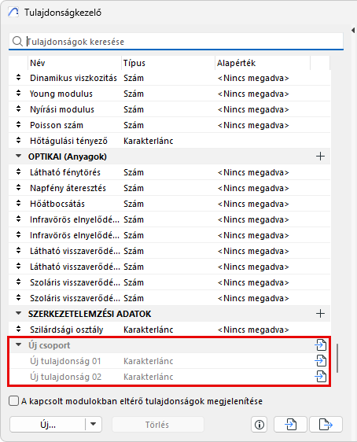The height and width of the screenshot is (442, 357).
Task: Click Karakterlánc type of Szilárdsági osztály
Action: 148,330
